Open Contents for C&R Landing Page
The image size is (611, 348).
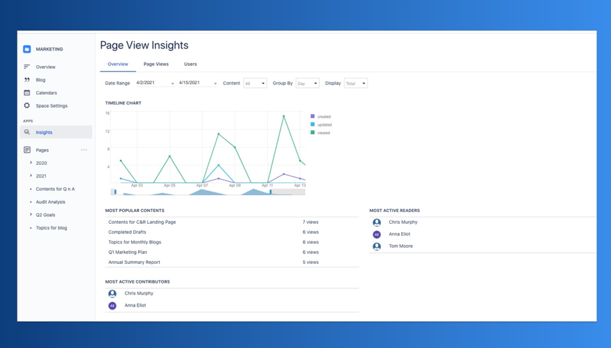[x=142, y=222]
